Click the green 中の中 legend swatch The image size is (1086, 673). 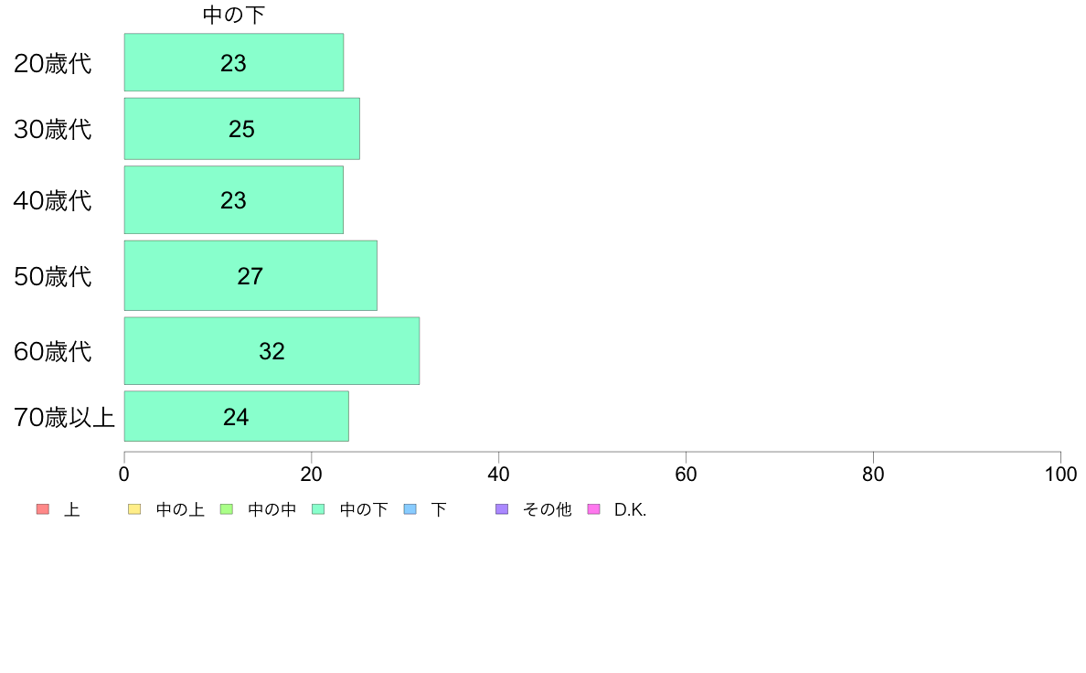(x=227, y=509)
